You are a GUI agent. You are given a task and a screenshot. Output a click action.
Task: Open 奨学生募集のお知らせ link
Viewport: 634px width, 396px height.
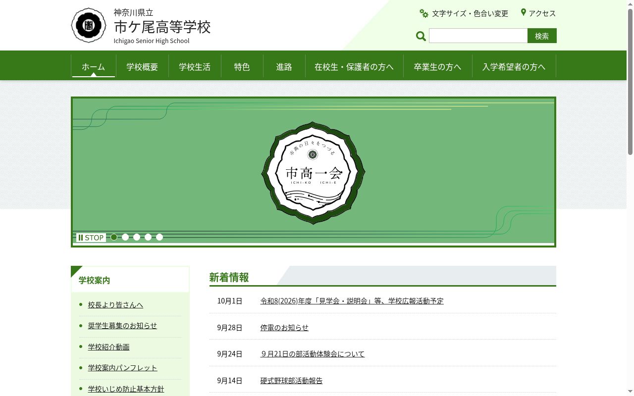tap(122, 326)
